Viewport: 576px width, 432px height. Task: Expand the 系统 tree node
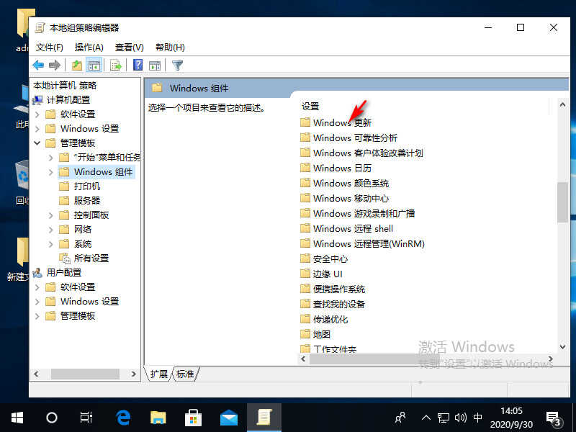50,244
